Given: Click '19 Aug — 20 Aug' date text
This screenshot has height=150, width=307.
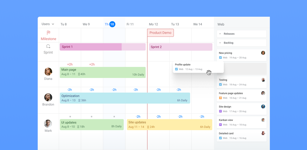Looking at the screenshot, I should coord(238,58).
